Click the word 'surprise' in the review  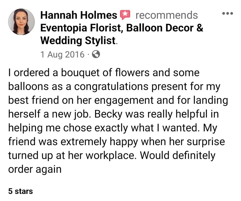point(206,142)
